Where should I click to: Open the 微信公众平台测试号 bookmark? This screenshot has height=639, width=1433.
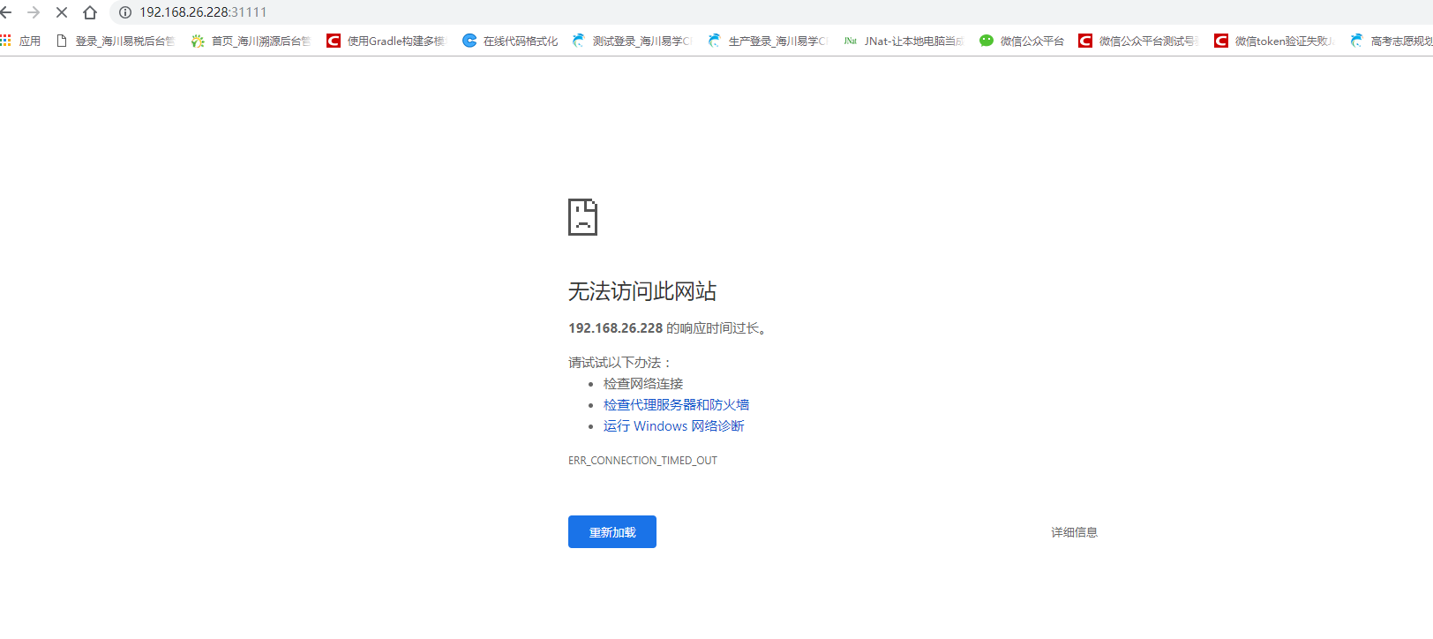(1137, 41)
